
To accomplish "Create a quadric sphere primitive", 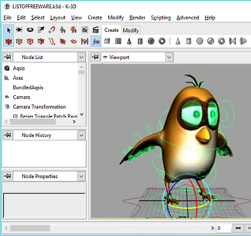I will (211, 41).
